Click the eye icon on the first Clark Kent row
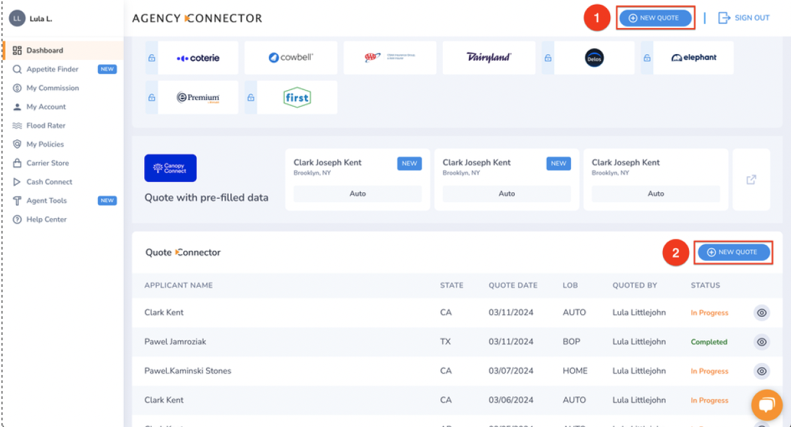Image resolution: width=791 pixels, height=427 pixels. click(761, 312)
